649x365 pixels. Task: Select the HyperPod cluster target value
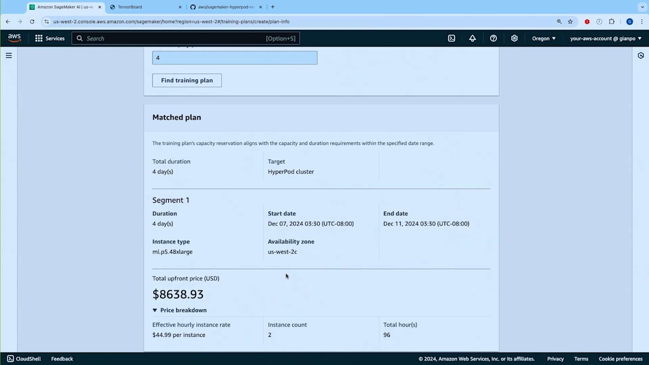pyautogui.click(x=291, y=172)
